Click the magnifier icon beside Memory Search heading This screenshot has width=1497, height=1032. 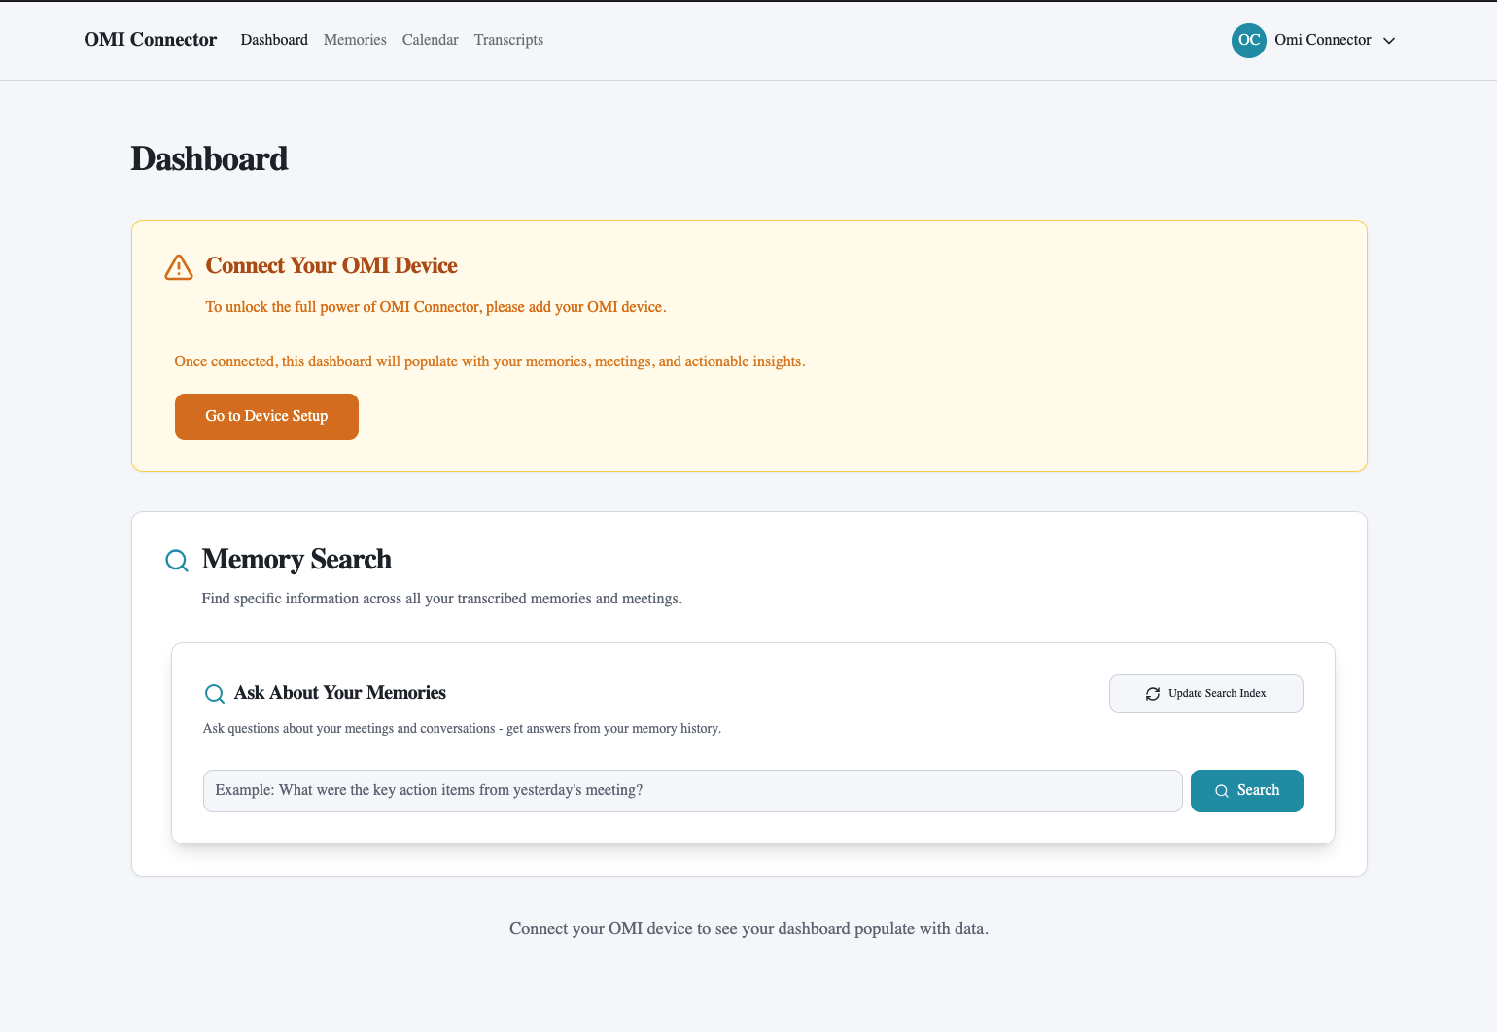click(x=177, y=561)
